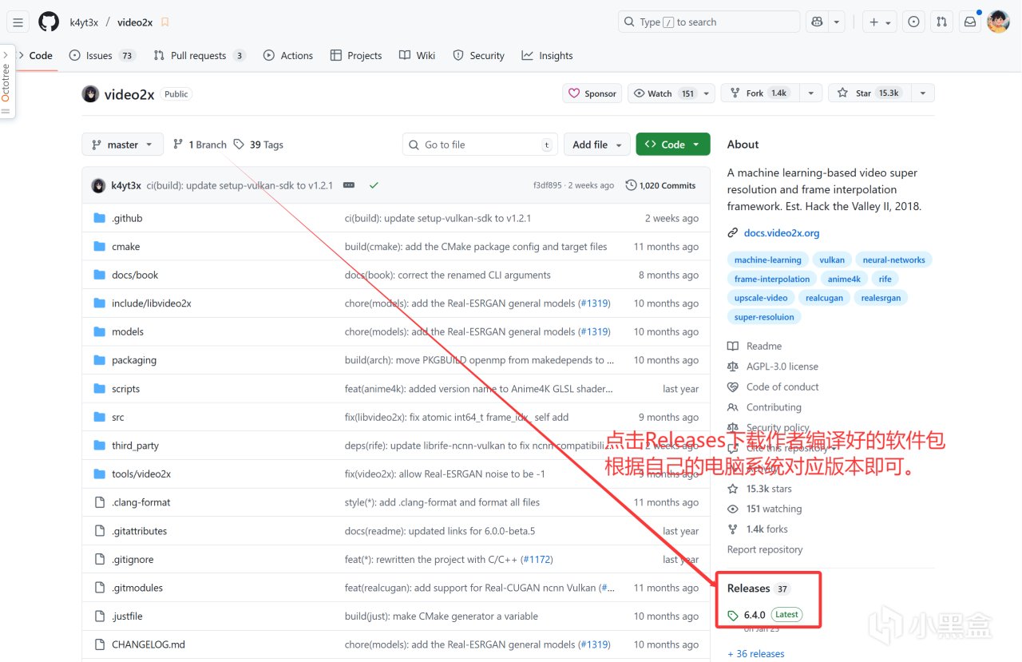
Task: Expand the Star lists dropdown arrow
Action: click(x=923, y=93)
